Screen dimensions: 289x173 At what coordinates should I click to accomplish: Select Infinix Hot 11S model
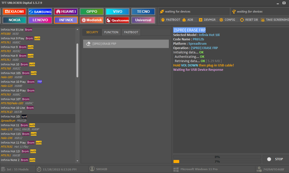(37, 136)
